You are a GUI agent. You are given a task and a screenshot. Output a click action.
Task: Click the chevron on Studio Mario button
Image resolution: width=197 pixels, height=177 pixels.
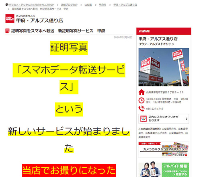187,119
